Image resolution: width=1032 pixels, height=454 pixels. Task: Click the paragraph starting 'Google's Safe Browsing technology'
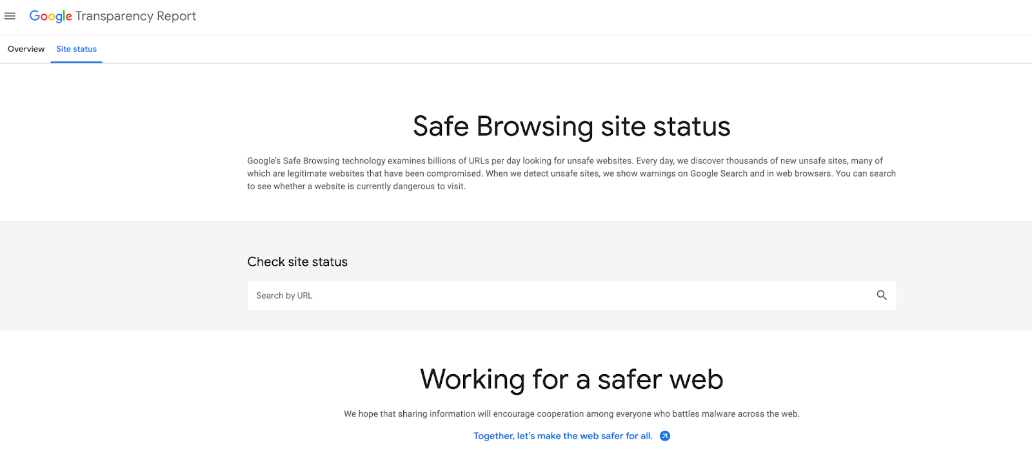[x=571, y=173]
